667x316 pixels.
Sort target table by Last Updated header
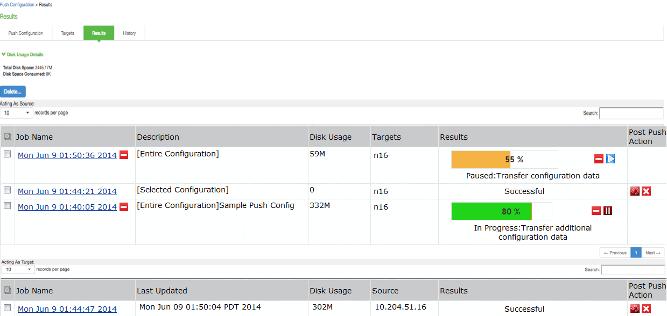[162, 291]
